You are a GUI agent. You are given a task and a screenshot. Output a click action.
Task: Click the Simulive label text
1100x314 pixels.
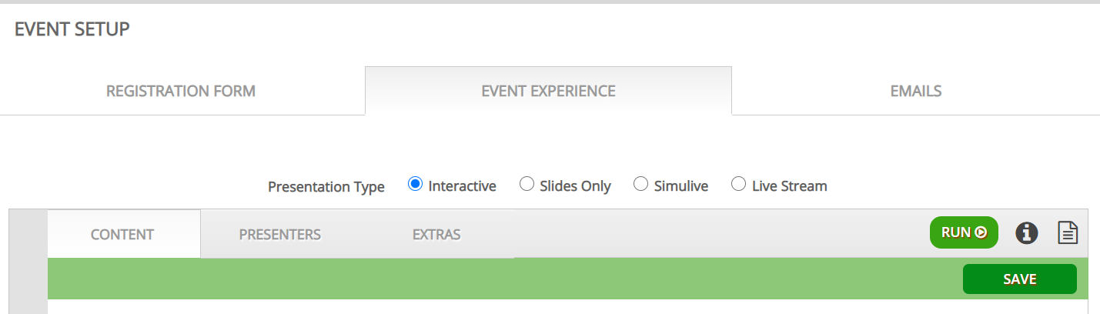pyautogui.click(x=681, y=186)
